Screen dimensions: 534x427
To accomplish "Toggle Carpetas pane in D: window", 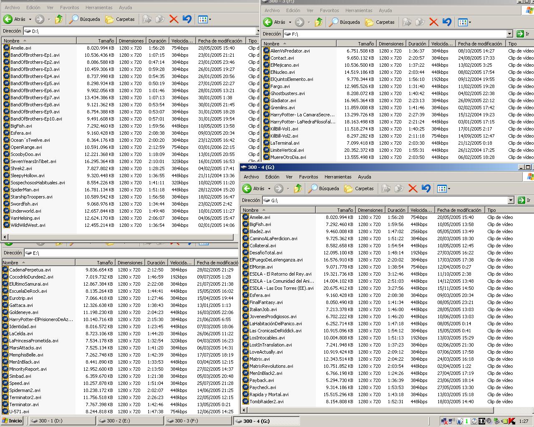I will (120, 19).
